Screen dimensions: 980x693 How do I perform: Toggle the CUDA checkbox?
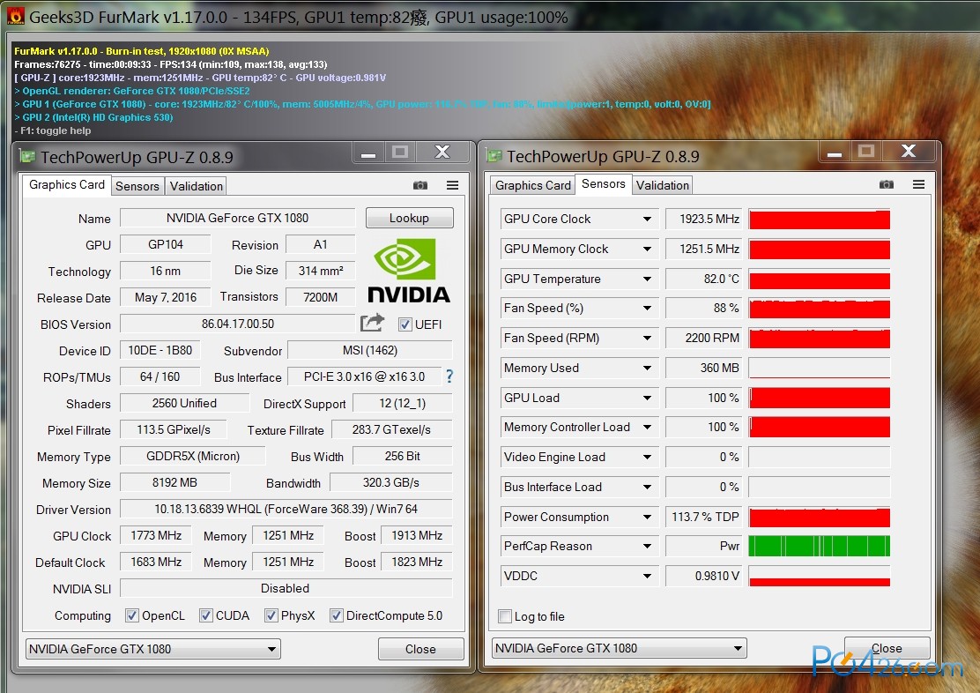205,615
